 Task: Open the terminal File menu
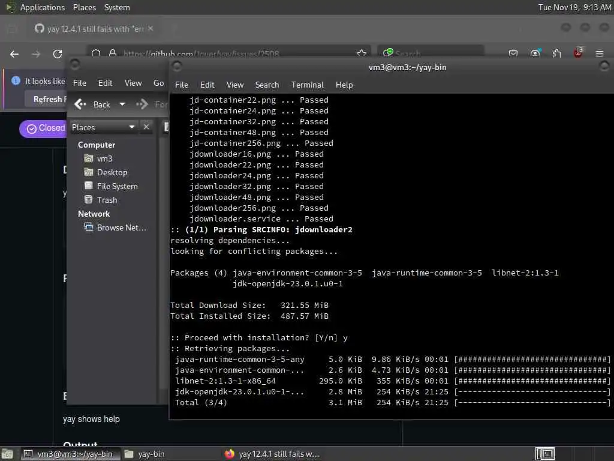coord(181,85)
